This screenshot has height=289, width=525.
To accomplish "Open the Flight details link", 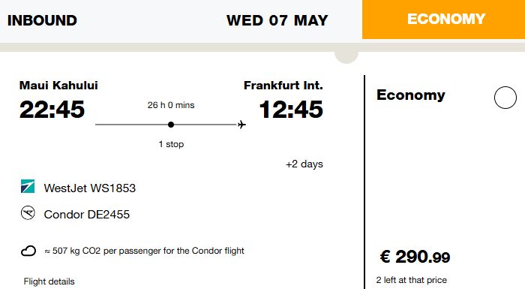I will coord(49,281).
